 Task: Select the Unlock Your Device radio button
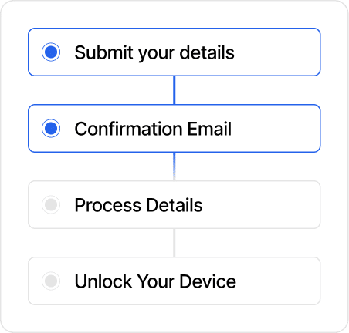click(51, 281)
